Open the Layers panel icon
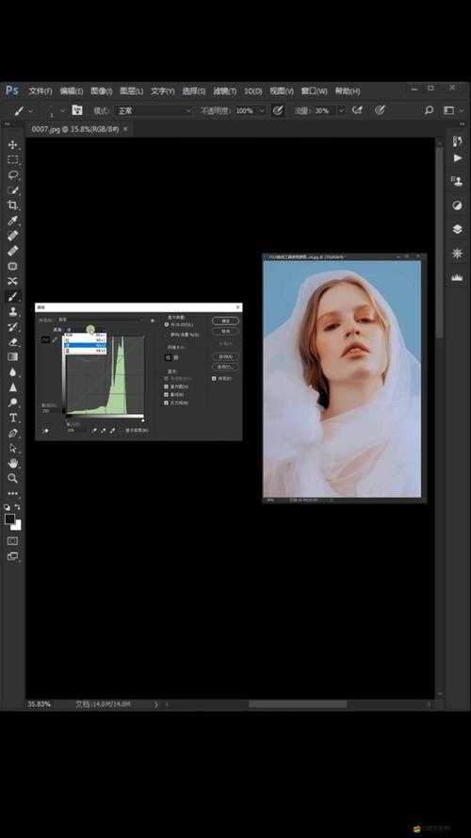471x838 pixels. 458,229
